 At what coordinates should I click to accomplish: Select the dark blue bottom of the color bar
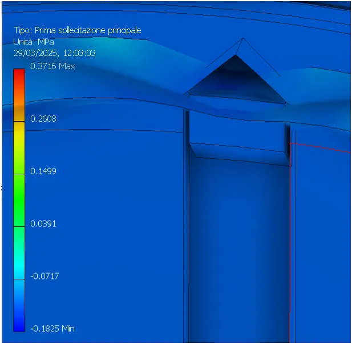19,319
